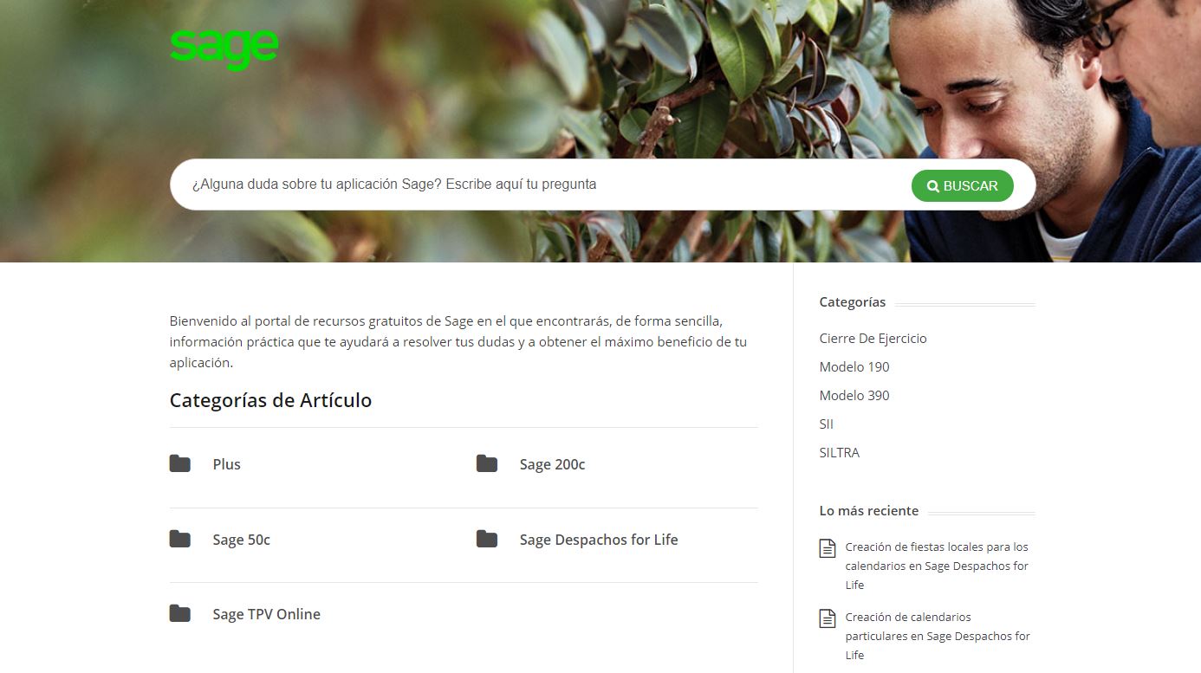This screenshot has height=673, width=1201.
Task: Select the Modelo 390 category
Action: pos(854,396)
